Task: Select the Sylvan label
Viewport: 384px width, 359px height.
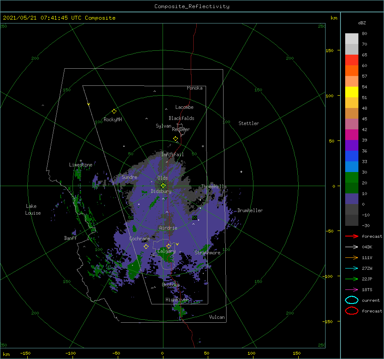Action: pyautogui.click(x=163, y=126)
